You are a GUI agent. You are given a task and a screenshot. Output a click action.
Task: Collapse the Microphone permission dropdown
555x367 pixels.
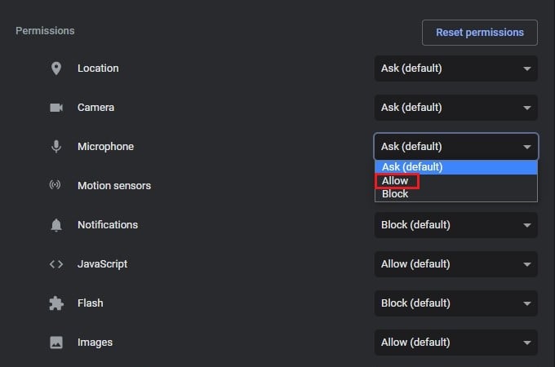(456, 146)
